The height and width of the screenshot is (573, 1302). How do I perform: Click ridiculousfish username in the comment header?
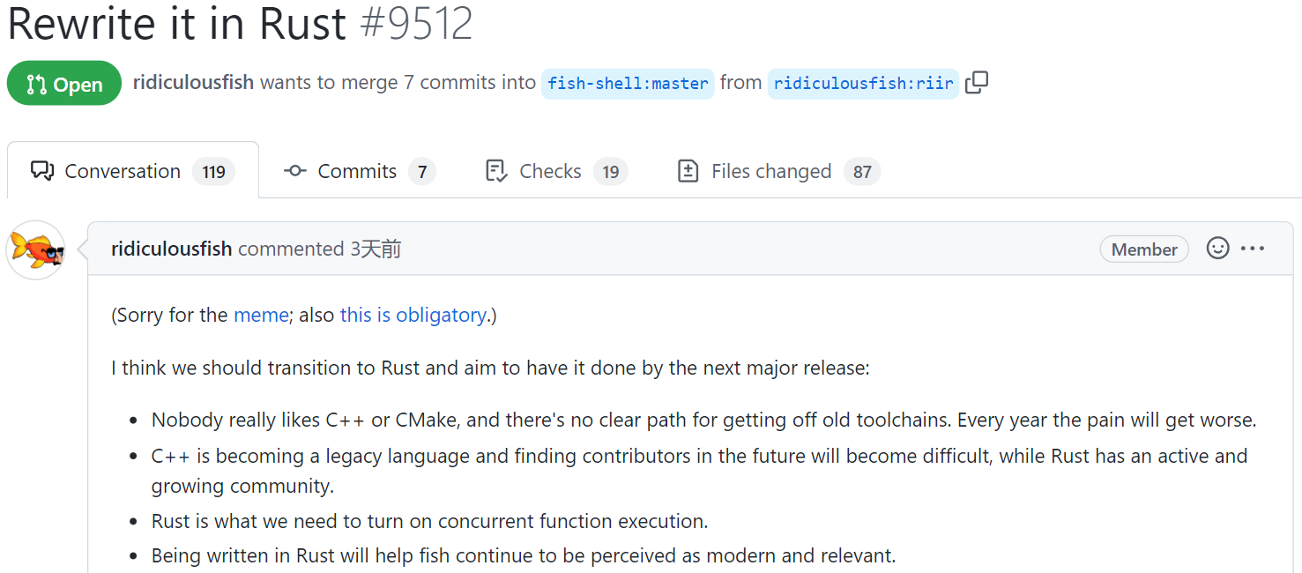point(171,249)
